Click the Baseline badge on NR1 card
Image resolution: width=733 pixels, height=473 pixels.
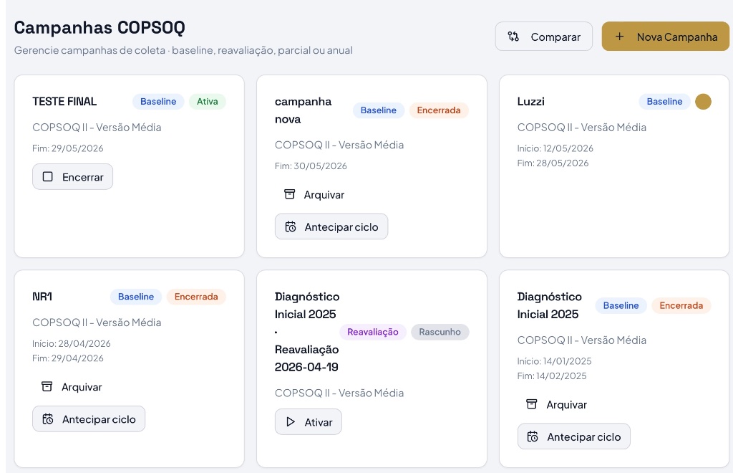tap(136, 297)
